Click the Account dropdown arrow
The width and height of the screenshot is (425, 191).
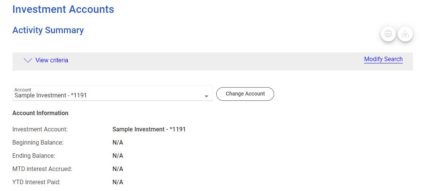(206, 96)
